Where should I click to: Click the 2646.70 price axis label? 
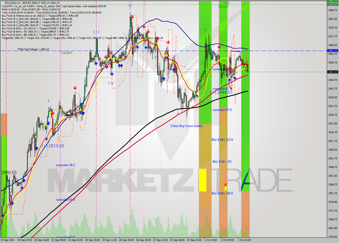(332, 80)
